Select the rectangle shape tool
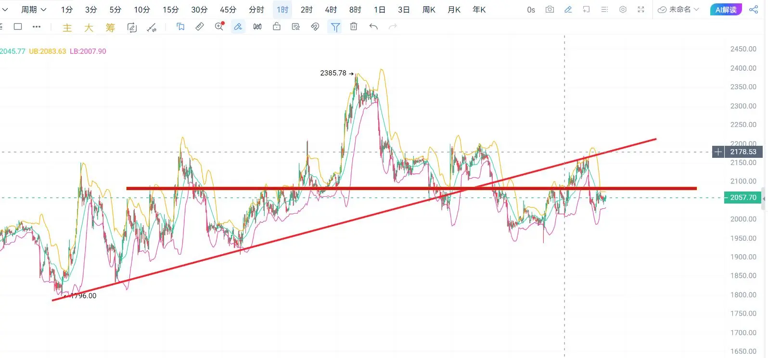The height and width of the screenshot is (358, 768). click(x=18, y=27)
